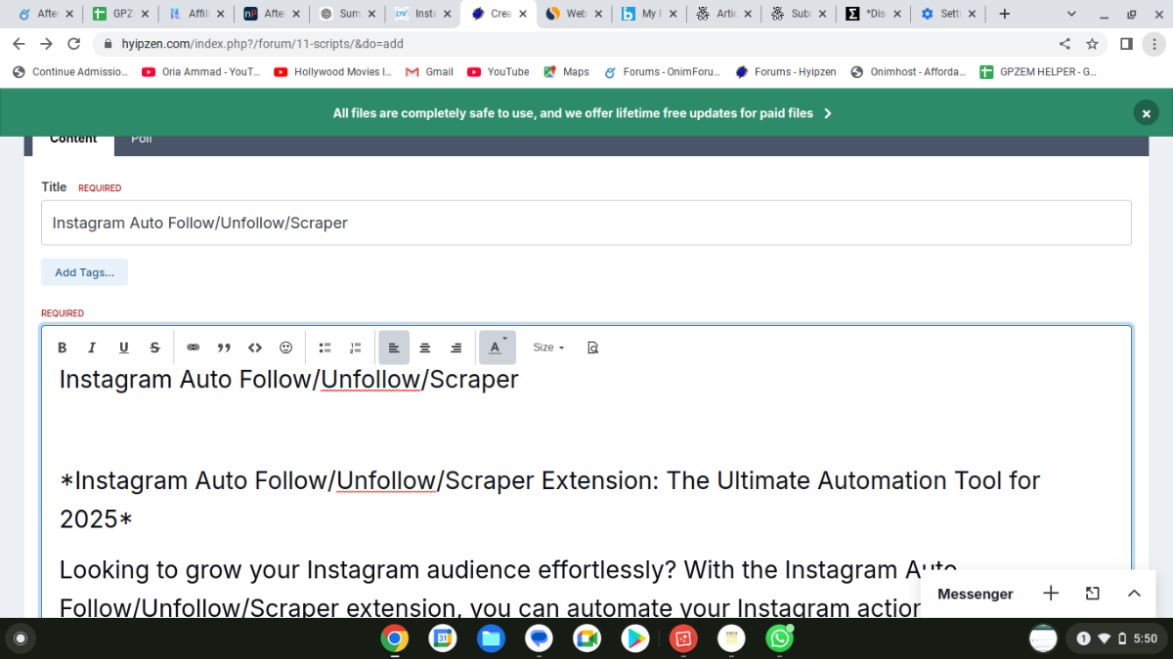
Task: Open Google Meet from the shelf
Action: 586,639
